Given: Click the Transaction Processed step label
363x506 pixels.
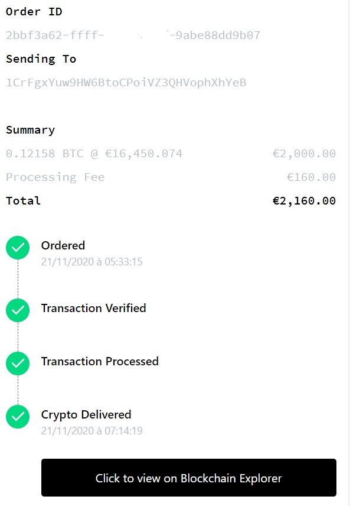Looking at the screenshot, I should 100,361.
